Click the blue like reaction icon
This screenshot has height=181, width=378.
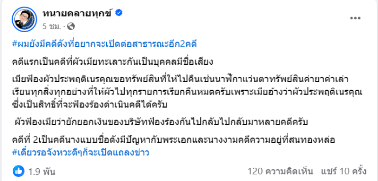(x=18, y=172)
